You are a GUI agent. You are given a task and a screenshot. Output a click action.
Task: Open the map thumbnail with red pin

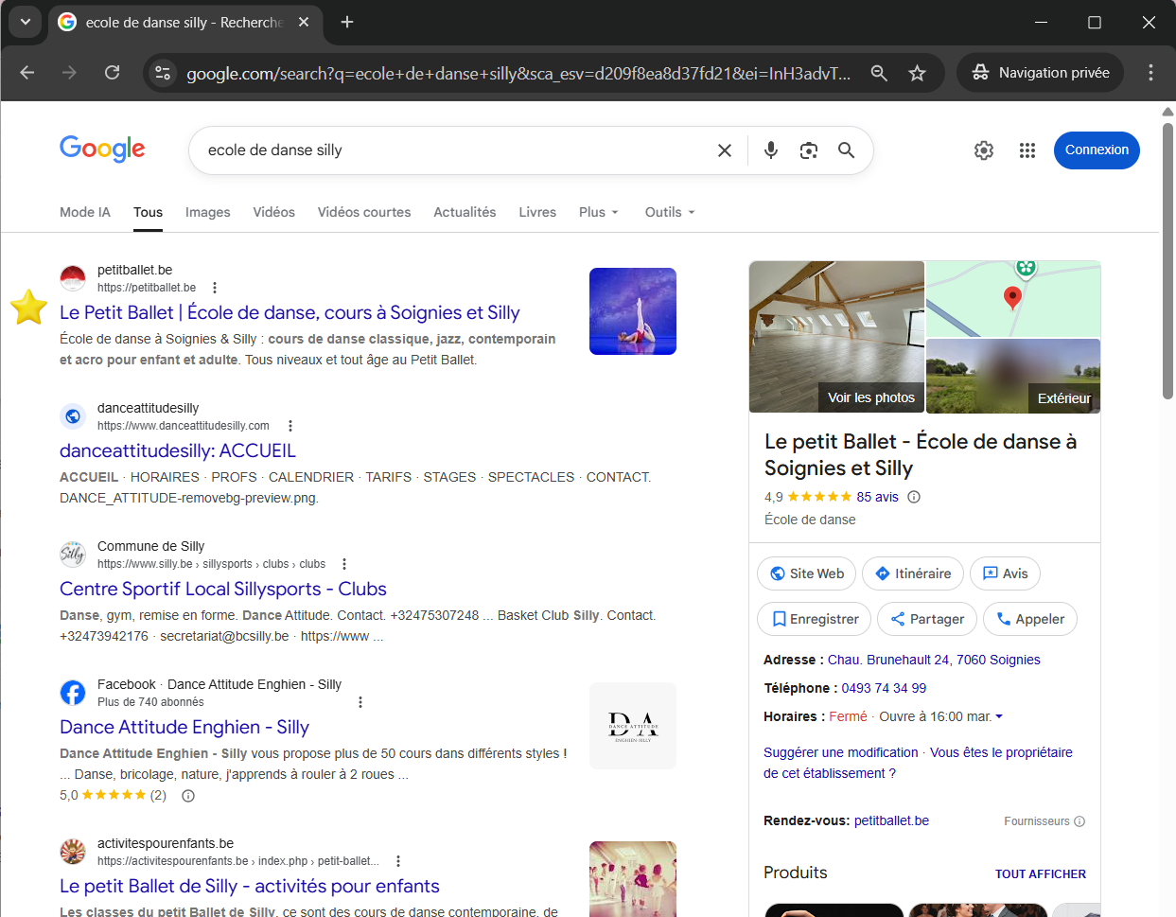coord(1013,298)
